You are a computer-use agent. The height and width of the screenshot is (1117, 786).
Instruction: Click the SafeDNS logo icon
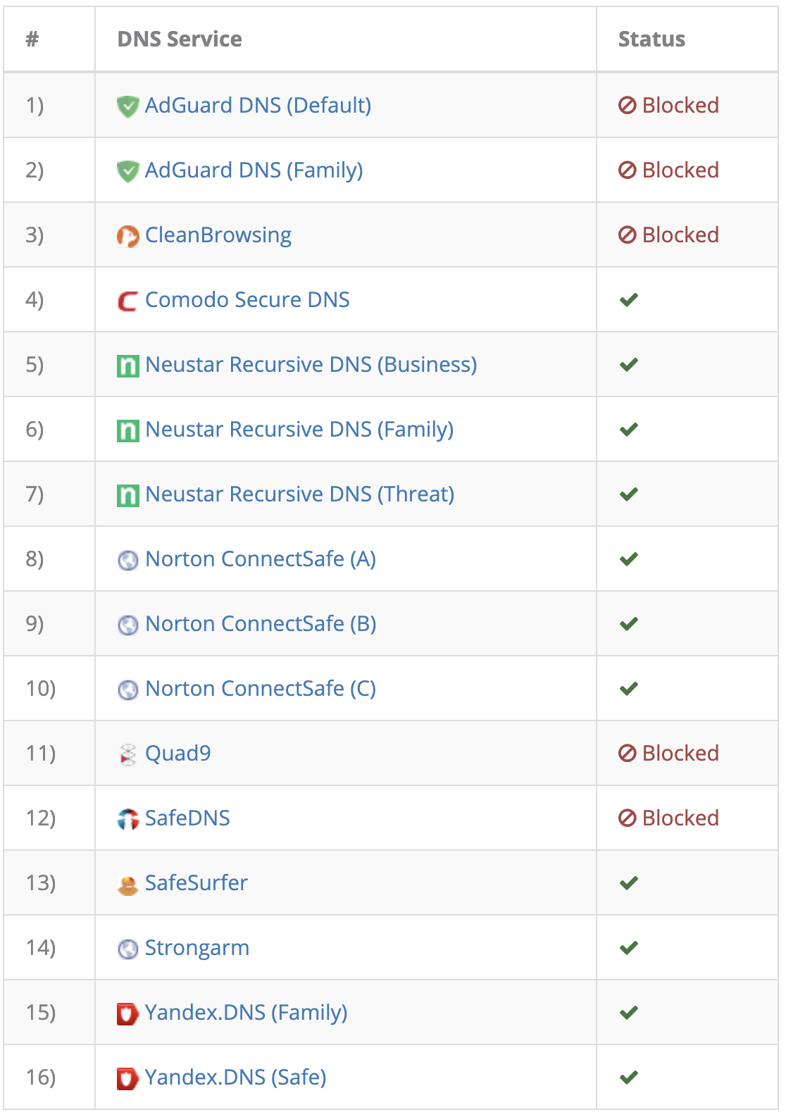click(x=127, y=820)
